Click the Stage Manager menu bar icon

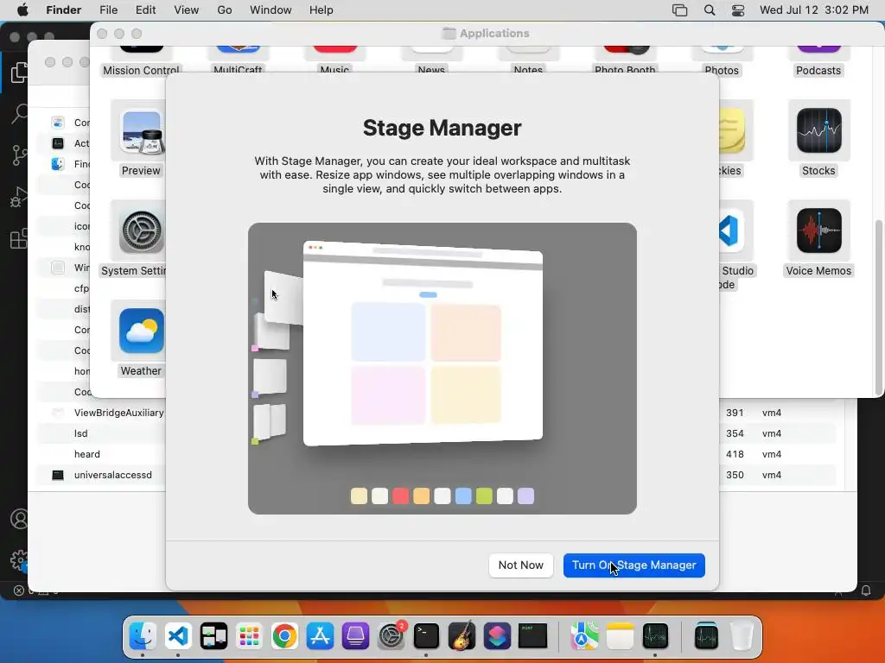[679, 10]
